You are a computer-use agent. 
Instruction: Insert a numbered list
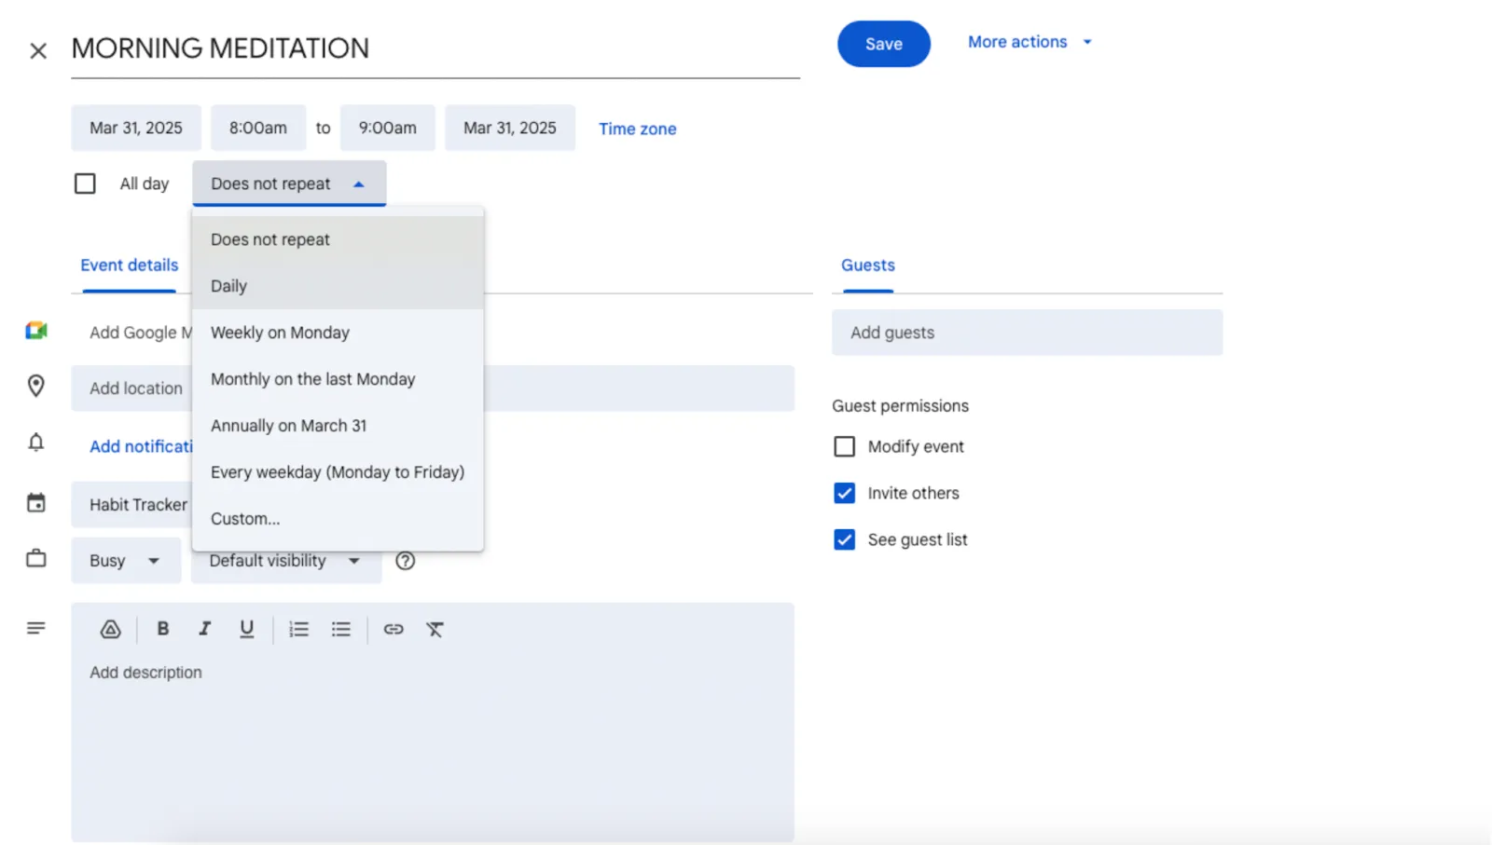click(298, 629)
